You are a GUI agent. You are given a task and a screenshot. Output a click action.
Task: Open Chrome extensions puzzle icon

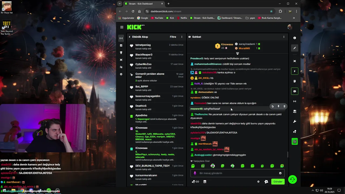[x=280, y=11]
